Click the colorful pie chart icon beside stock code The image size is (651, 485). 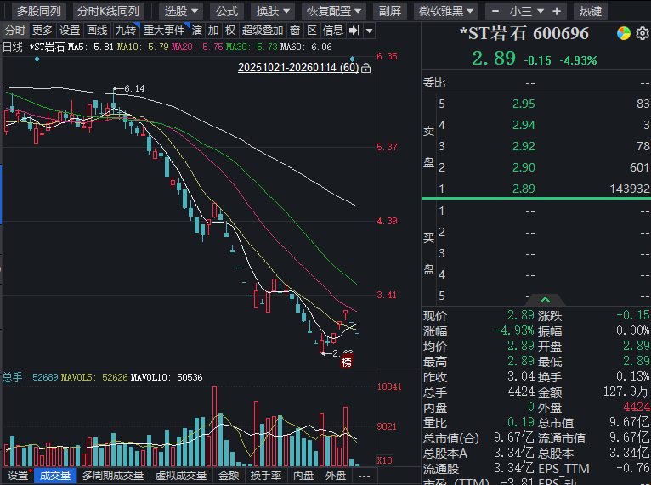tap(623, 33)
